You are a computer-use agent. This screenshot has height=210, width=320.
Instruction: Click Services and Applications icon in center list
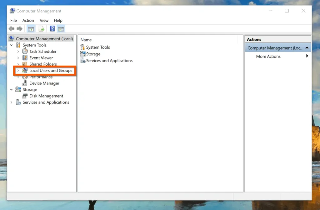pyautogui.click(x=82, y=60)
